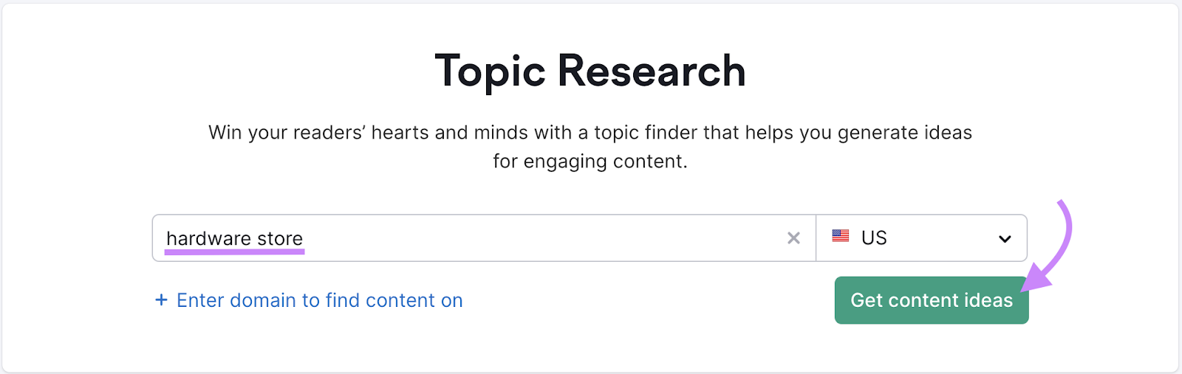Open the US country selector label
Screen dimensions: 1182x374
[874, 238]
